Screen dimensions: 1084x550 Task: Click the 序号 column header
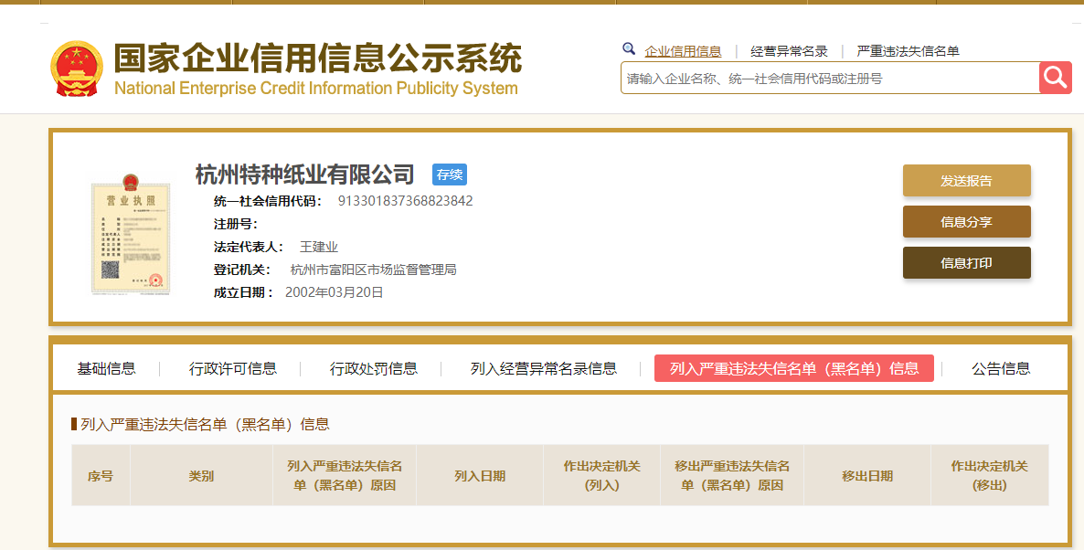pos(101,475)
